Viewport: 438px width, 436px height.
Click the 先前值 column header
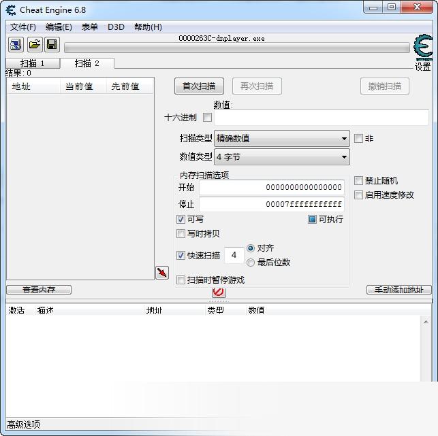point(129,86)
